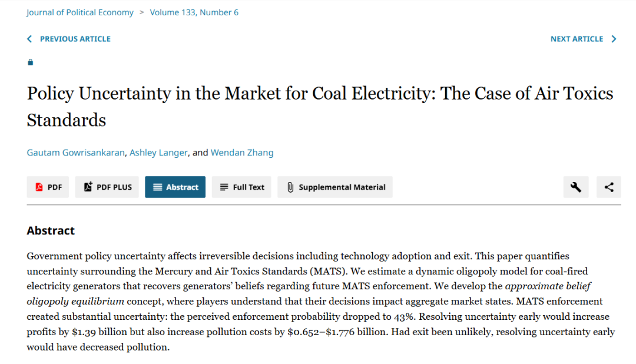This screenshot has width=636, height=364.
Task: Click the next article right chevron
Action: pyautogui.click(x=614, y=39)
